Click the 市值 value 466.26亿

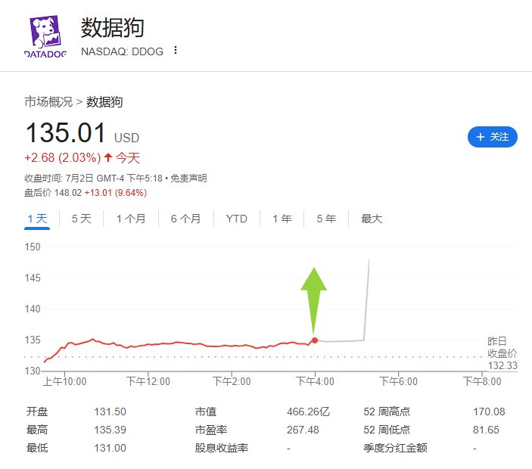coord(308,412)
